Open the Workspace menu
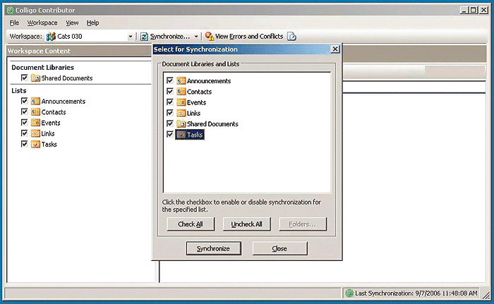 click(42, 23)
